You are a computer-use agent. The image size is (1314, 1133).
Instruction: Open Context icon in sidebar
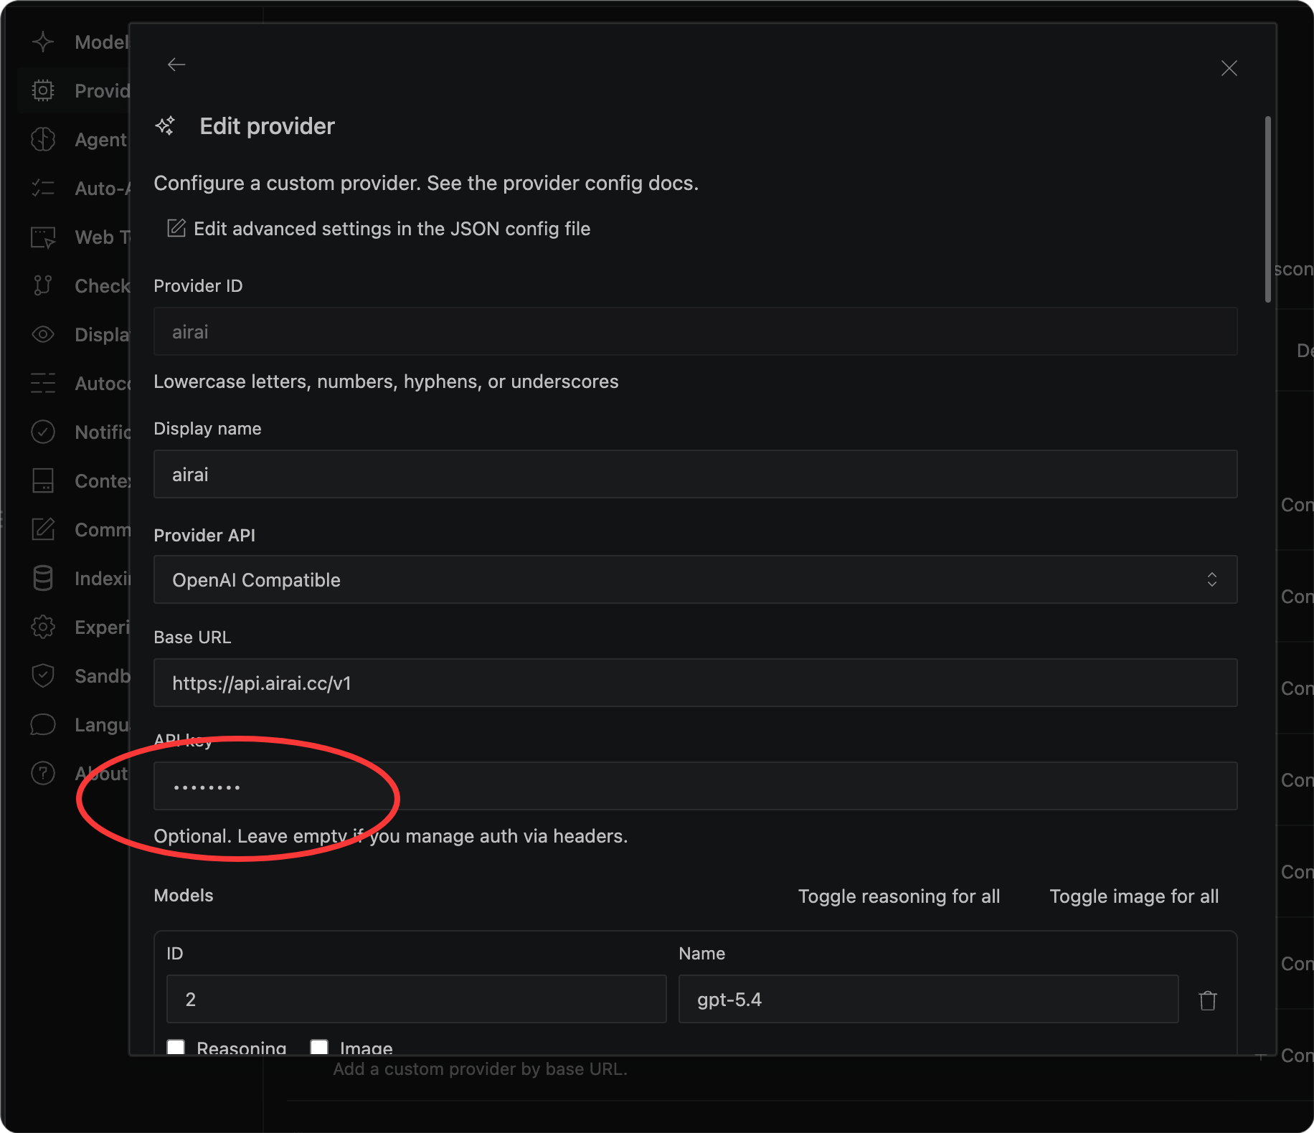[43, 480]
